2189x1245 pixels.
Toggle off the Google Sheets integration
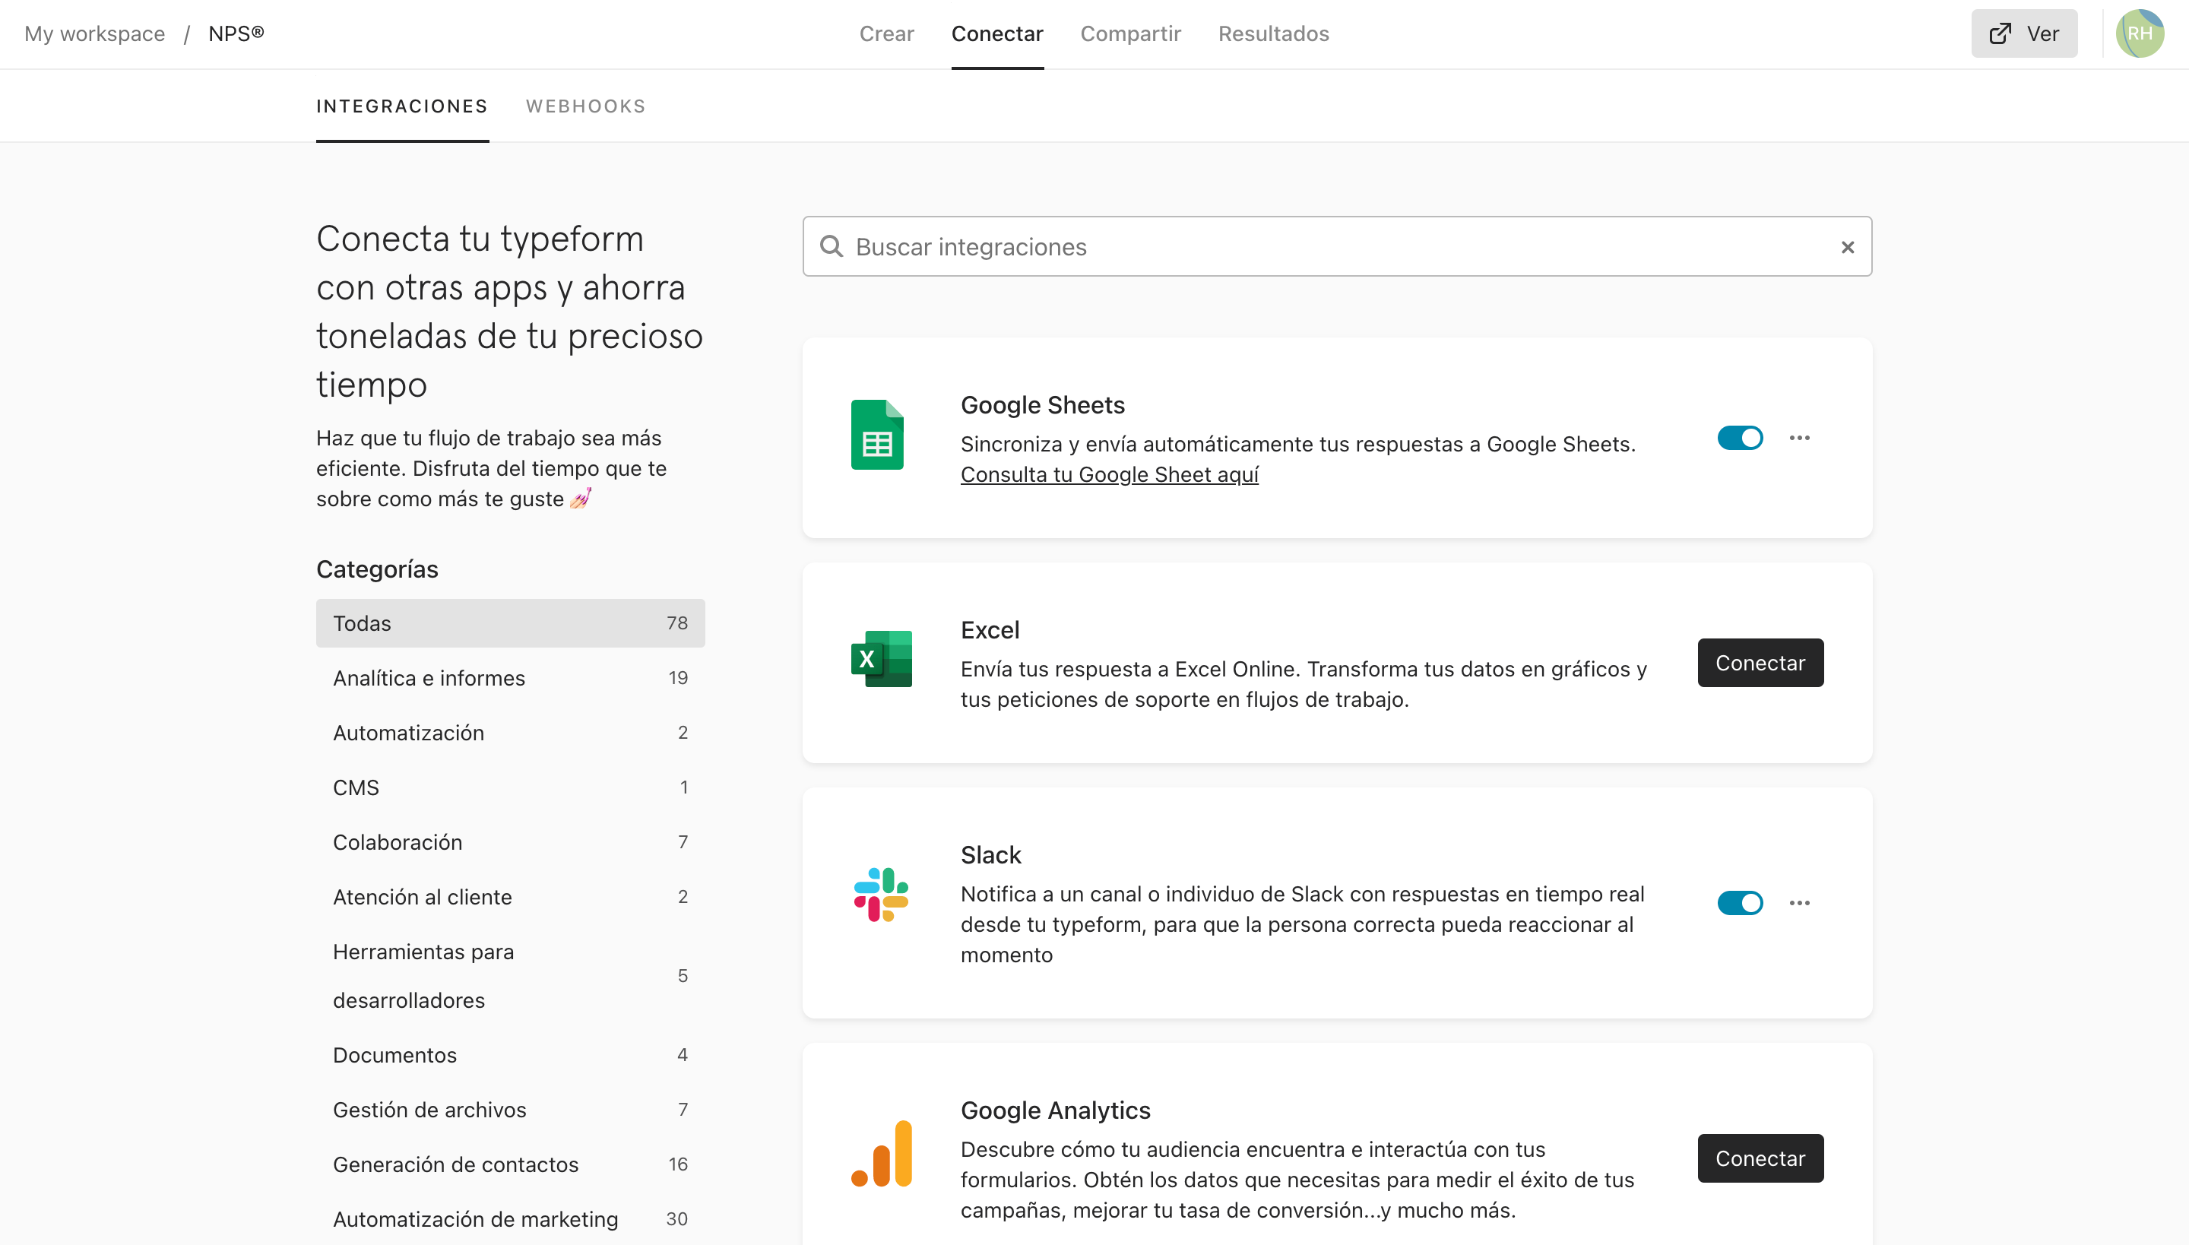pyautogui.click(x=1739, y=438)
